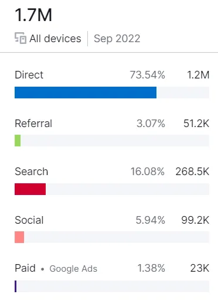Click the 1.38% Paid percentage
The width and height of the screenshot is (218, 301).
[x=151, y=268]
